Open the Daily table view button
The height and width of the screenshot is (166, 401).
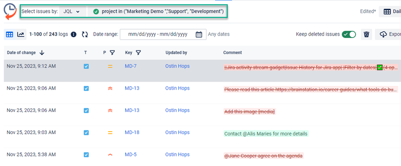[390, 12]
